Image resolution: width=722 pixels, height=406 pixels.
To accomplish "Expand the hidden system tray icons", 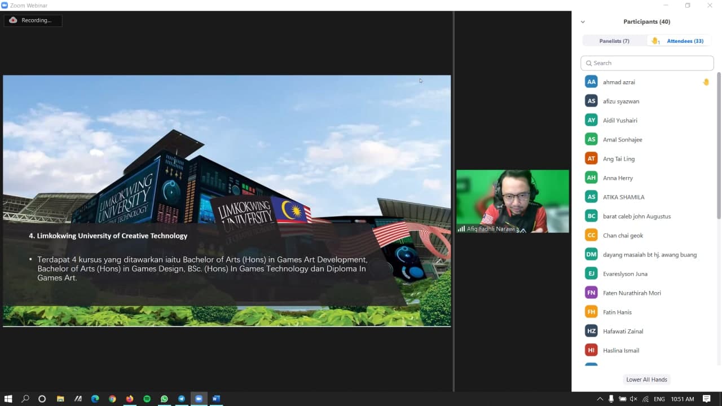I will pos(600,399).
